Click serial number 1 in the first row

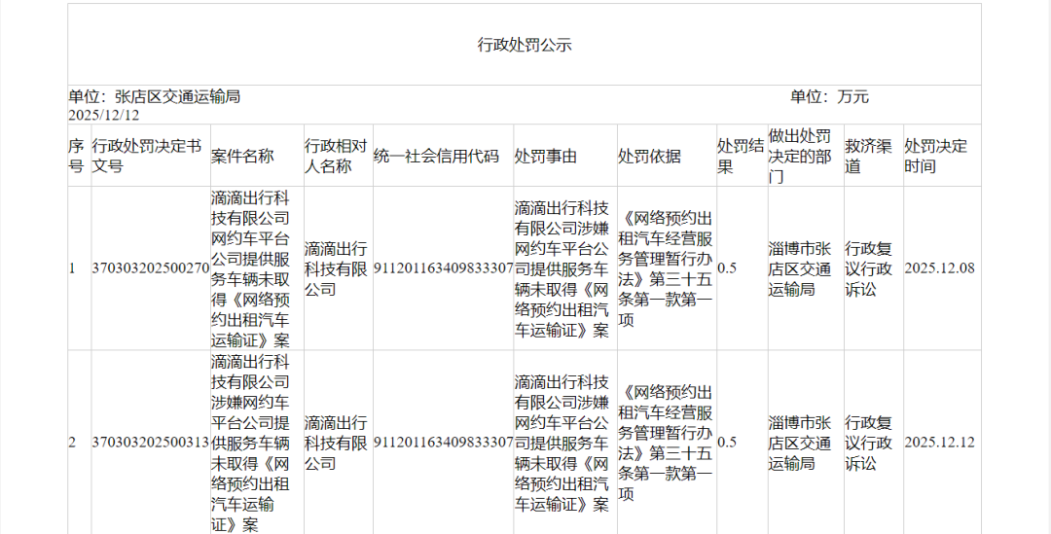(72, 268)
